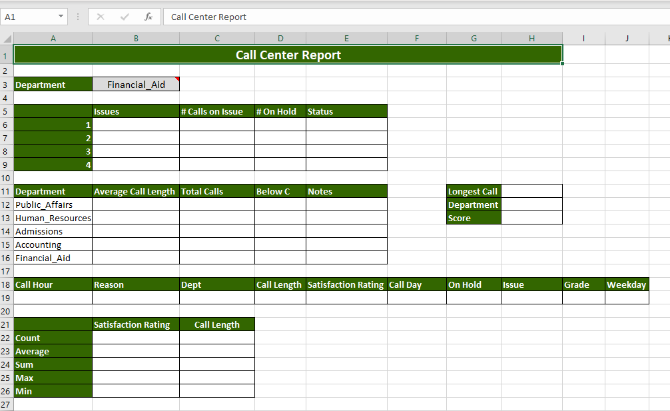This screenshot has width=670, height=411.
Task: Click the Issue header in row 18
Action: (x=531, y=284)
